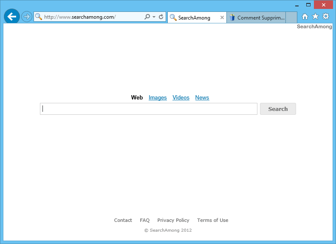Minimize the browser window
This screenshot has height=244, width=336.
(297, 5)
